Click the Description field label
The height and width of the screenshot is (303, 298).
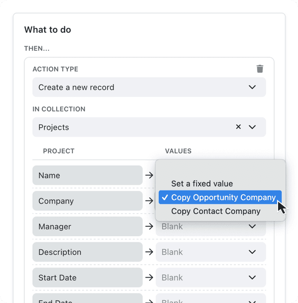coord(87,252)
